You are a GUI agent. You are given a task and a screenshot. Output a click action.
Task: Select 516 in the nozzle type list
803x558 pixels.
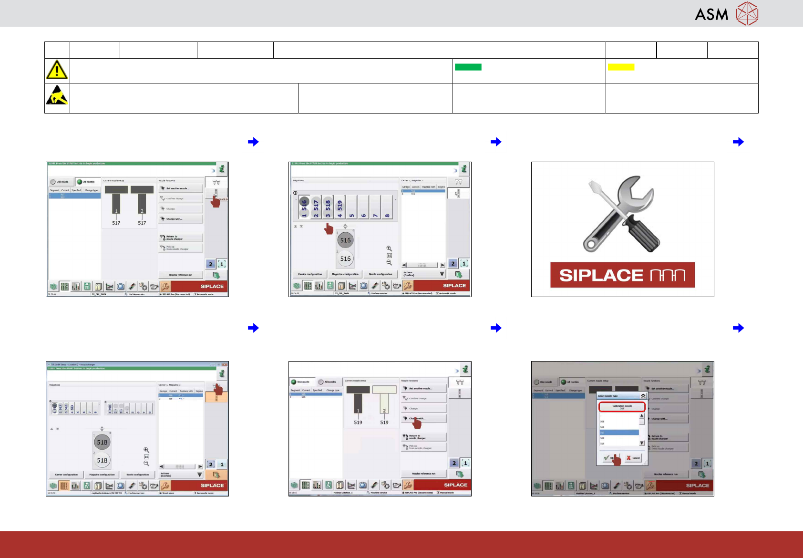tap(619, 427)
